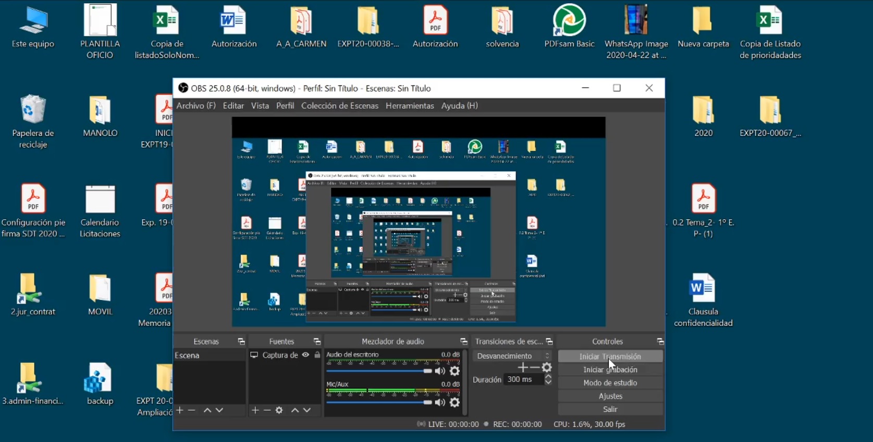Hide the Captura de source with eye icon
The height and width of the screenshot is (442, 873).
tap(305, 355)
